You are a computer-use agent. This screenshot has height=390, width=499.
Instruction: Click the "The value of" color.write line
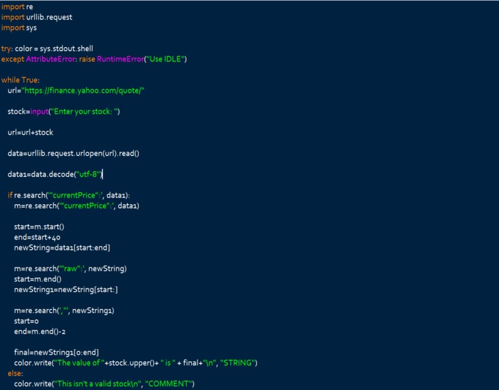[136, 363]
